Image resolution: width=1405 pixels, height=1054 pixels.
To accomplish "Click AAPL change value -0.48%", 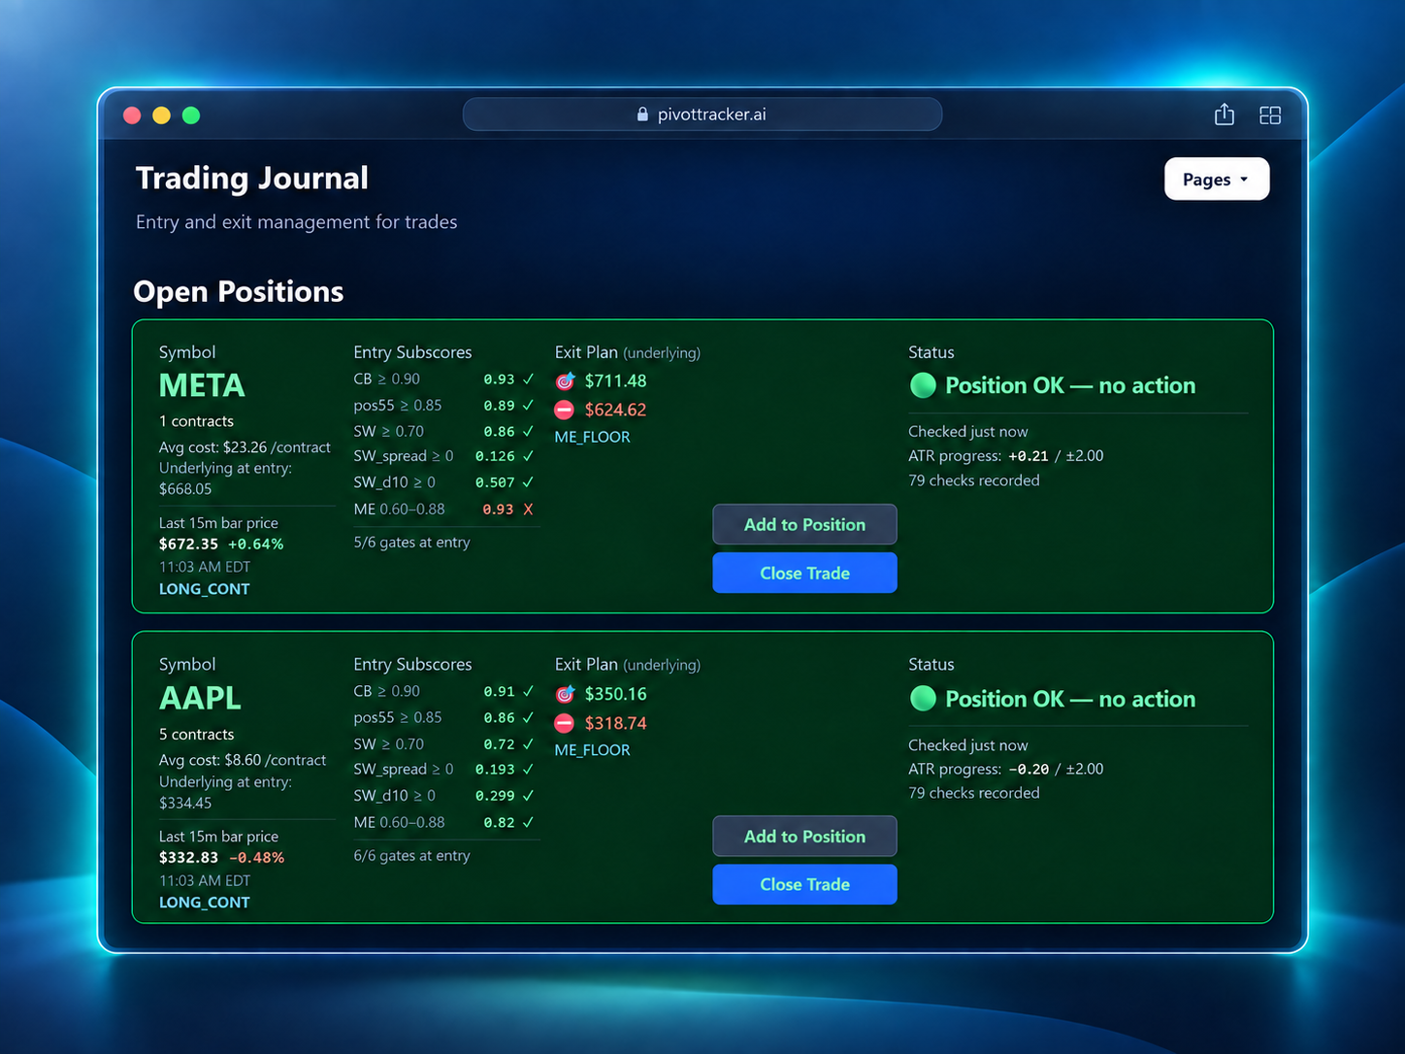I will 256,858.
